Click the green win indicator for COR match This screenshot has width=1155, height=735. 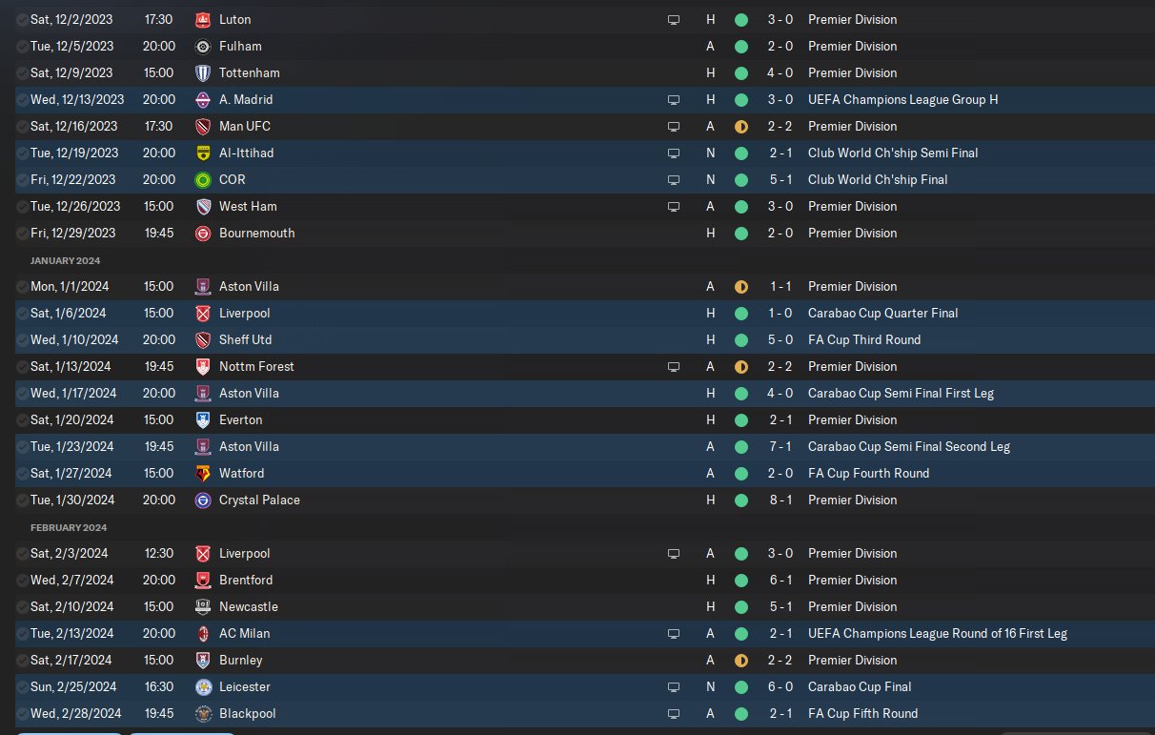[x=740, y=179]
